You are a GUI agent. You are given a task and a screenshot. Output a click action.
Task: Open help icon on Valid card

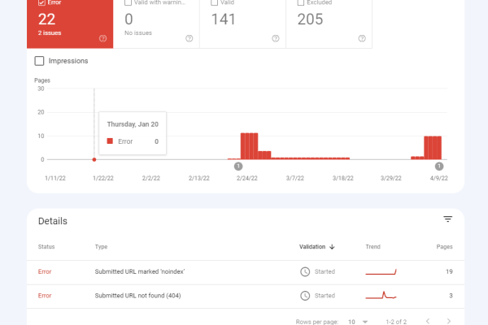coord(276,38)
